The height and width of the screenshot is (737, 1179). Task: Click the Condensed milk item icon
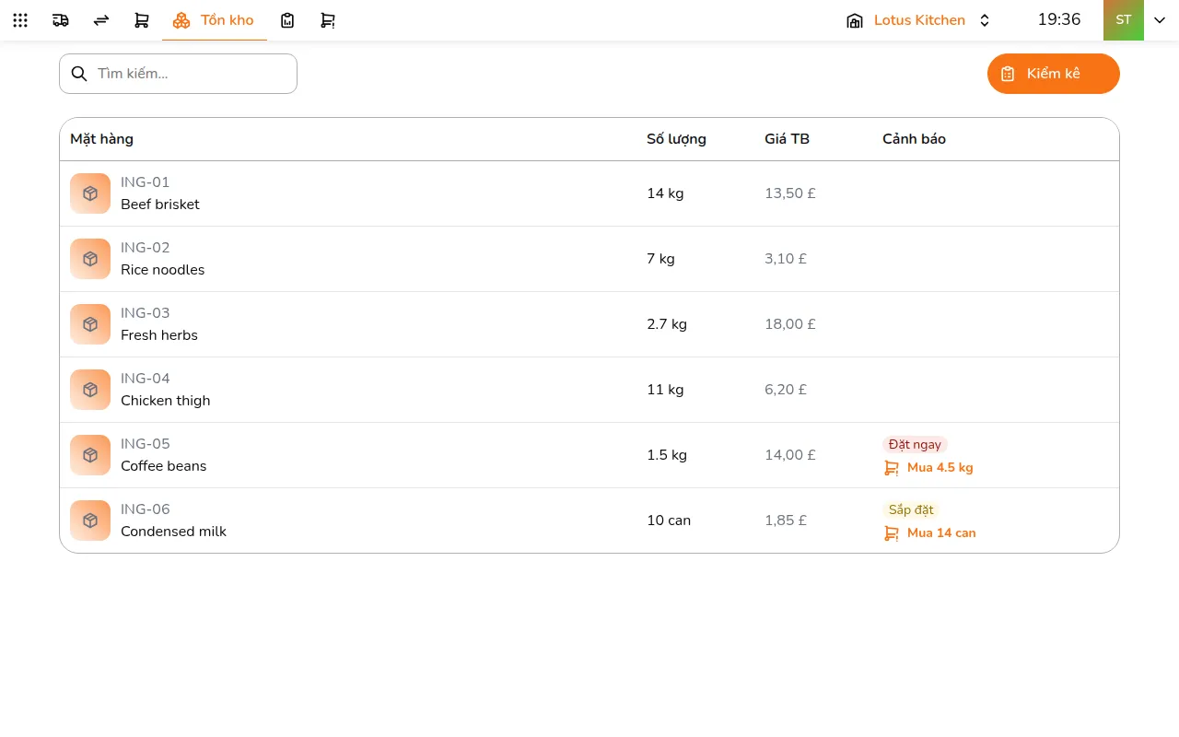click(90, 521)
